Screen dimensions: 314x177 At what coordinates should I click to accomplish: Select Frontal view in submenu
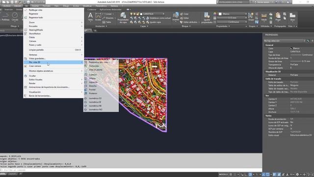tap(101, 89)
